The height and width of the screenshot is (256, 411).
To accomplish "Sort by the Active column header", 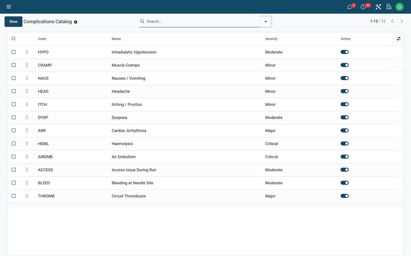I will pyautogui.click(x=345, y=39).
